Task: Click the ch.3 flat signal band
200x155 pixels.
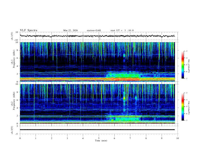Action: 97,130
